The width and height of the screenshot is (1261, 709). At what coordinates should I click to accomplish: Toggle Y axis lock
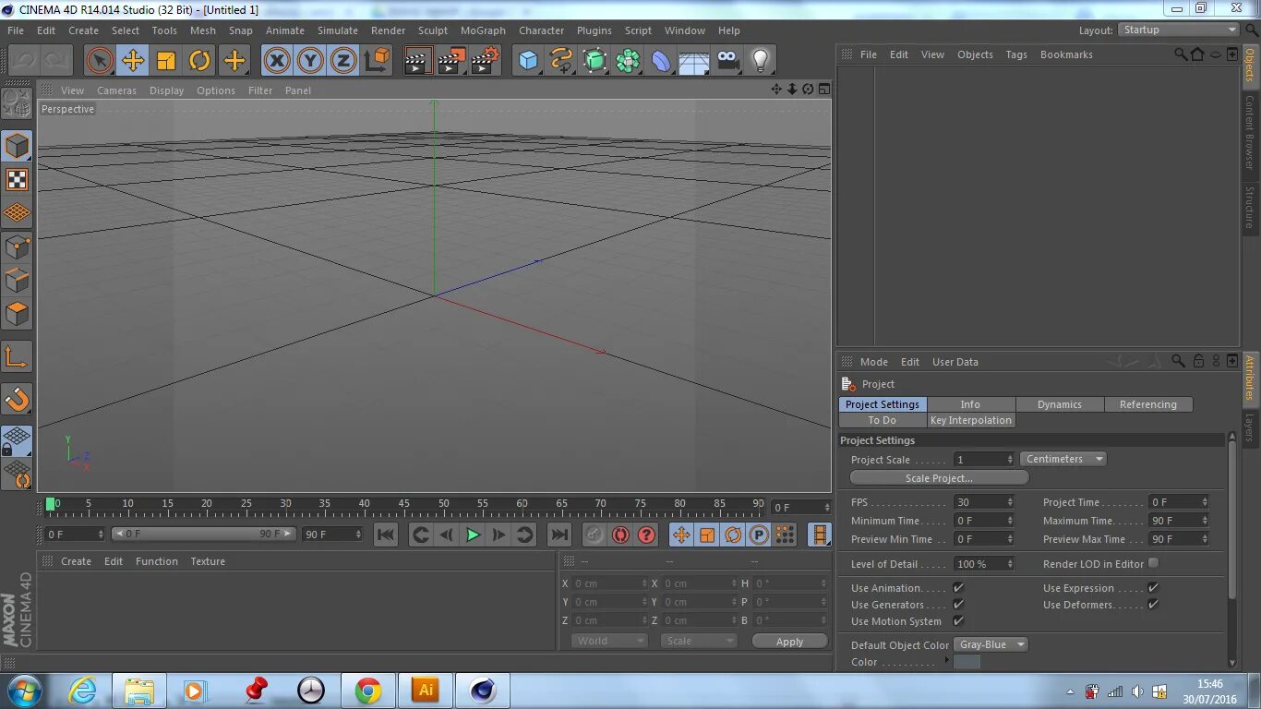310,61
